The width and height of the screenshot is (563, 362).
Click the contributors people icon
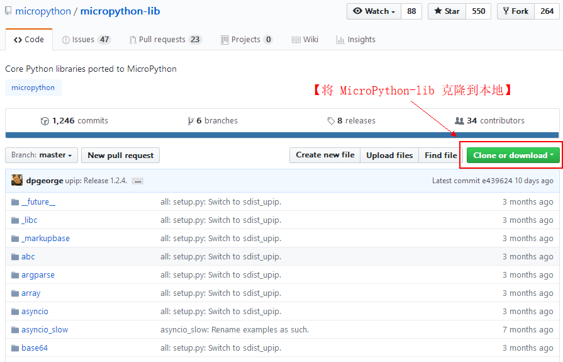click(459, 121)
